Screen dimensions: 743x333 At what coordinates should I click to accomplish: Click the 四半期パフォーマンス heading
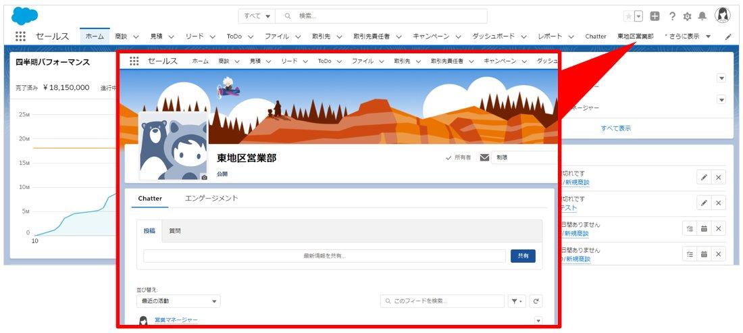53,62
